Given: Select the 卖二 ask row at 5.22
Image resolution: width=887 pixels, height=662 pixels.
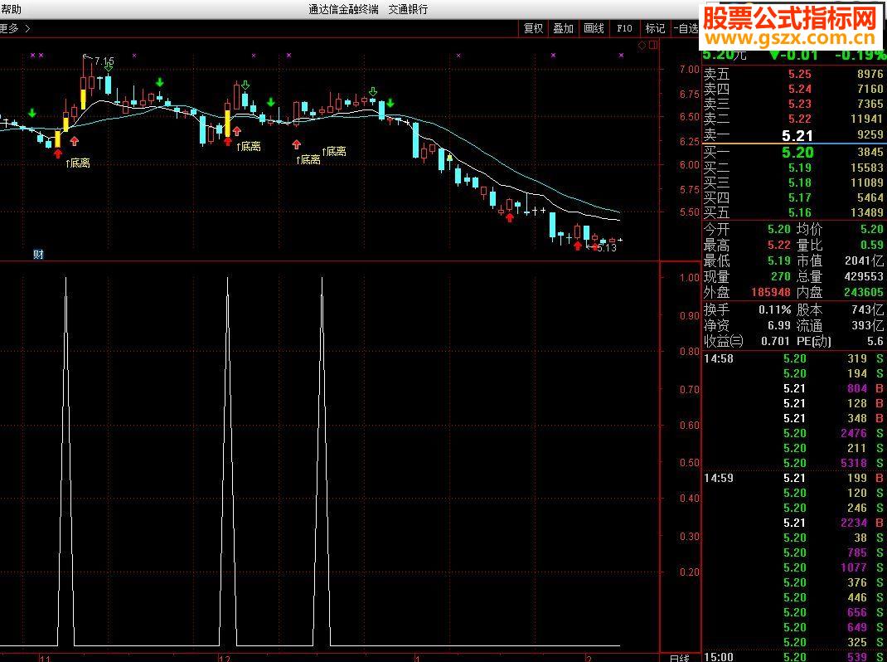Looking at the screenshot, I should tap(793, 119).
